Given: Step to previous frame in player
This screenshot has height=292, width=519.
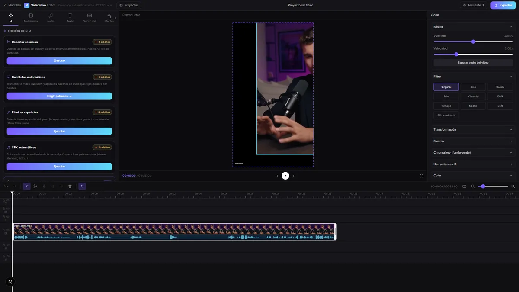Looking at the screenshot, I should click(x=277, y=176).
